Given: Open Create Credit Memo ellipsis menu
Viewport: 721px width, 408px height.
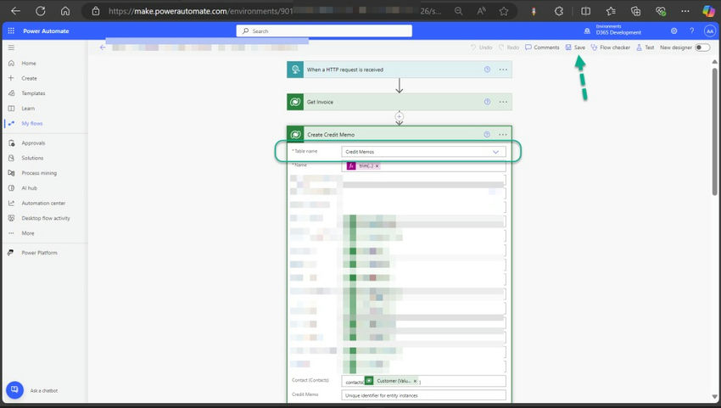Looking at the screenshot, I should click(x=503, y=134).
